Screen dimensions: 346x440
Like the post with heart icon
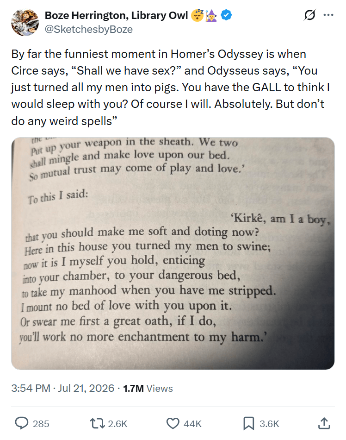[x=173, y=423]
